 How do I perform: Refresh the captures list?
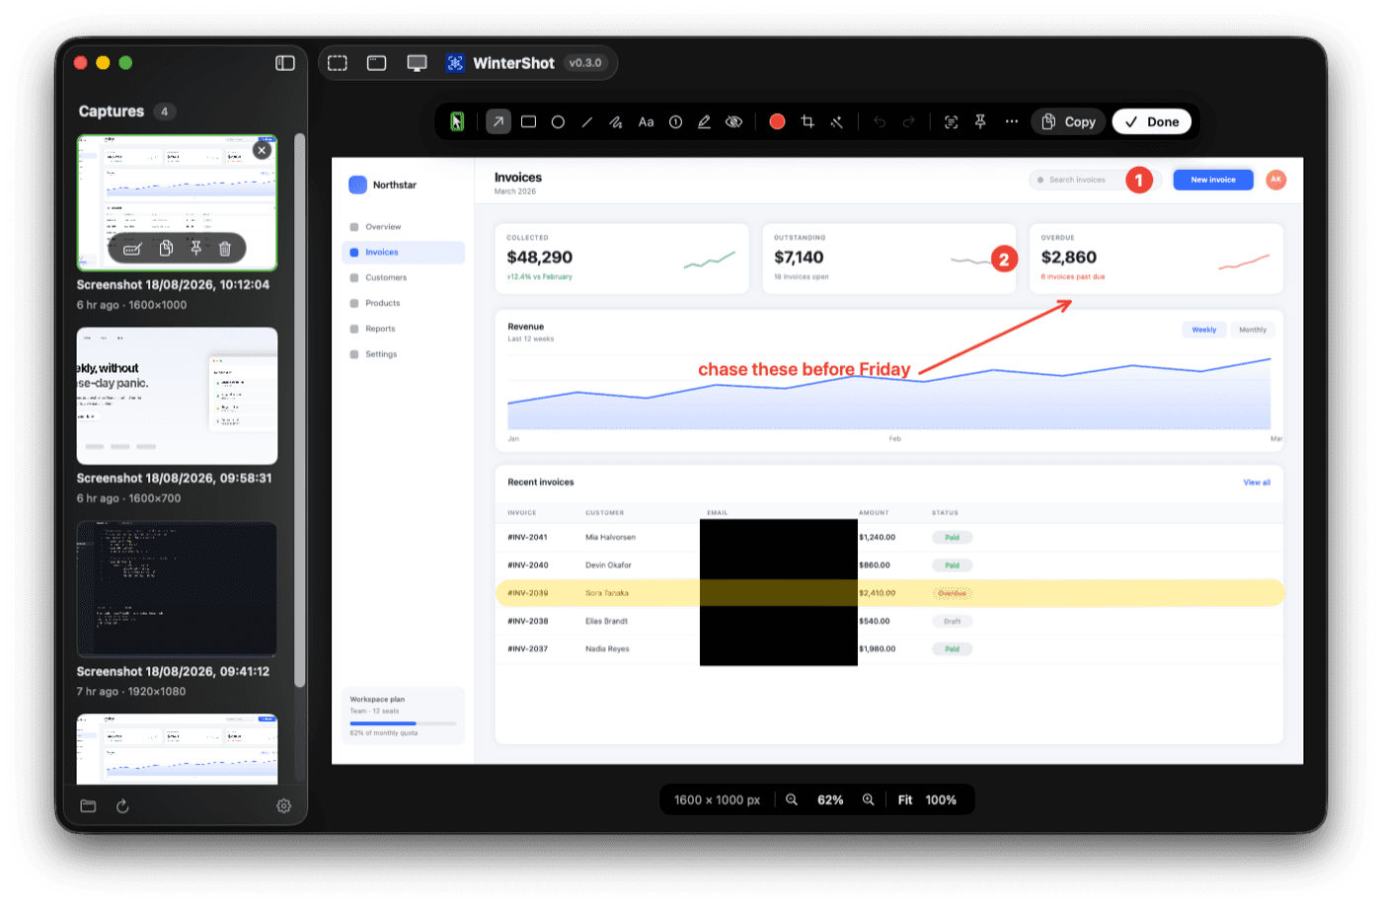click(x=122, y=806)
